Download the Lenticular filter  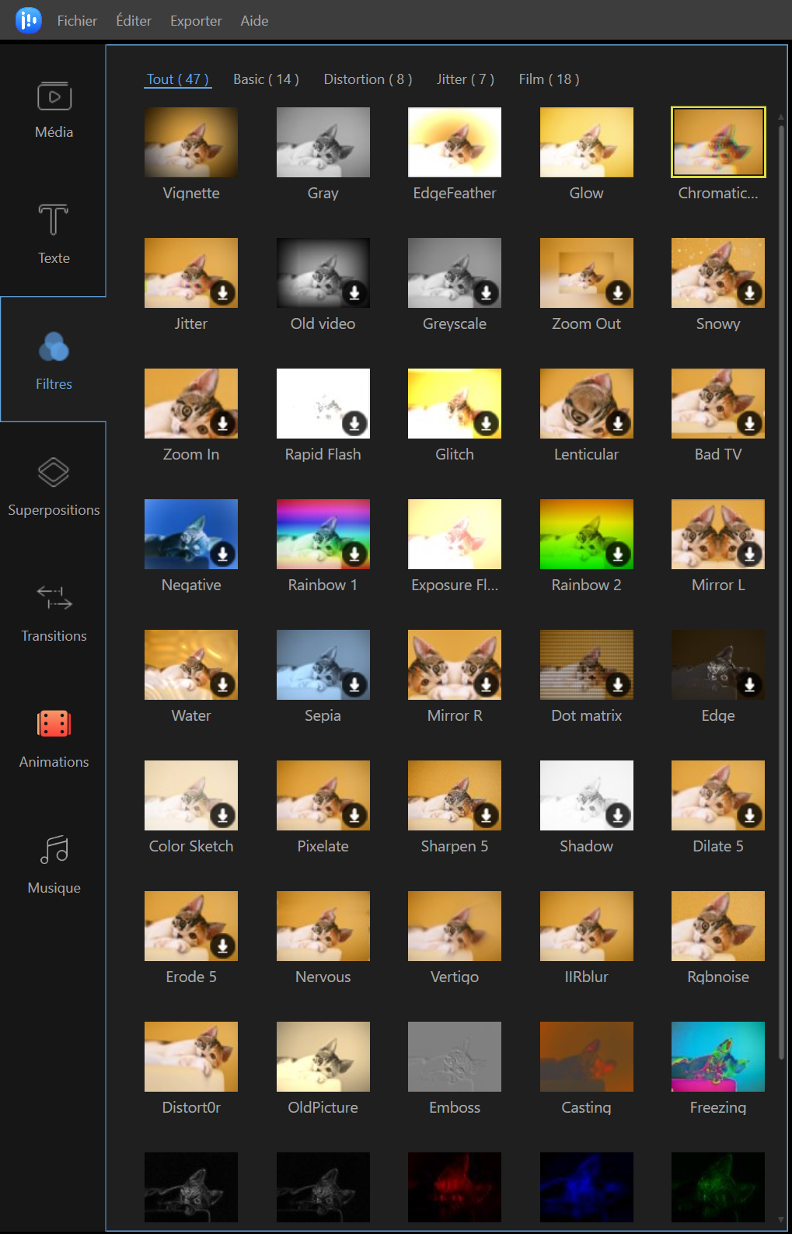coord(618,424)
